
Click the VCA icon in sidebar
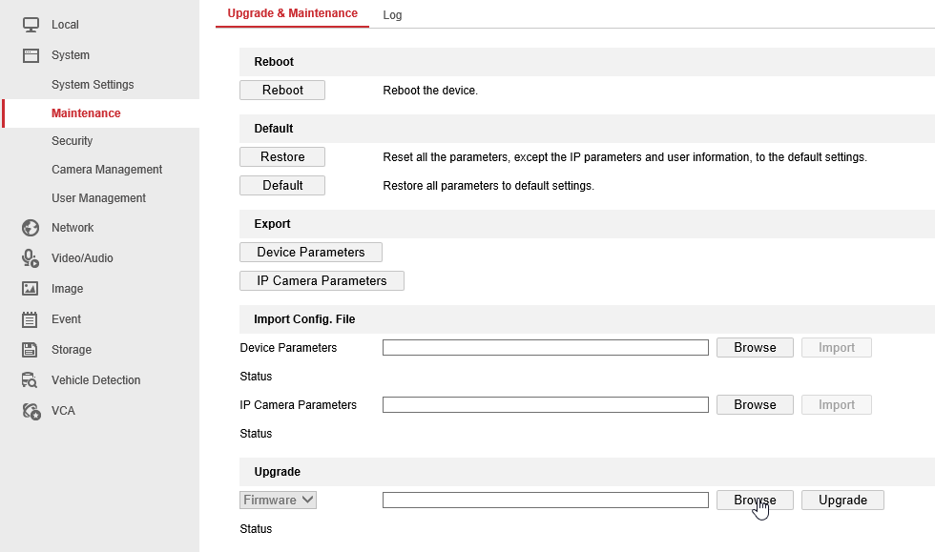(x=31, y=411)
